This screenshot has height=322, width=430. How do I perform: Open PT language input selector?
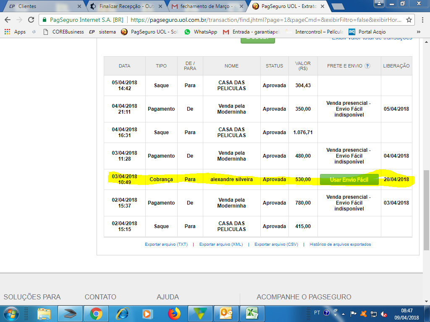tap(317, 313)
